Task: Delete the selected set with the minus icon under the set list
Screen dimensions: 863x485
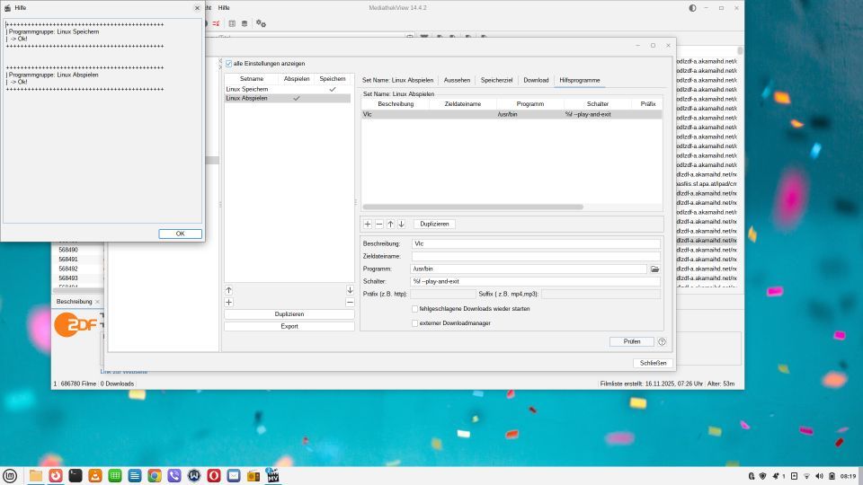Action: click(x=350, y=303)
